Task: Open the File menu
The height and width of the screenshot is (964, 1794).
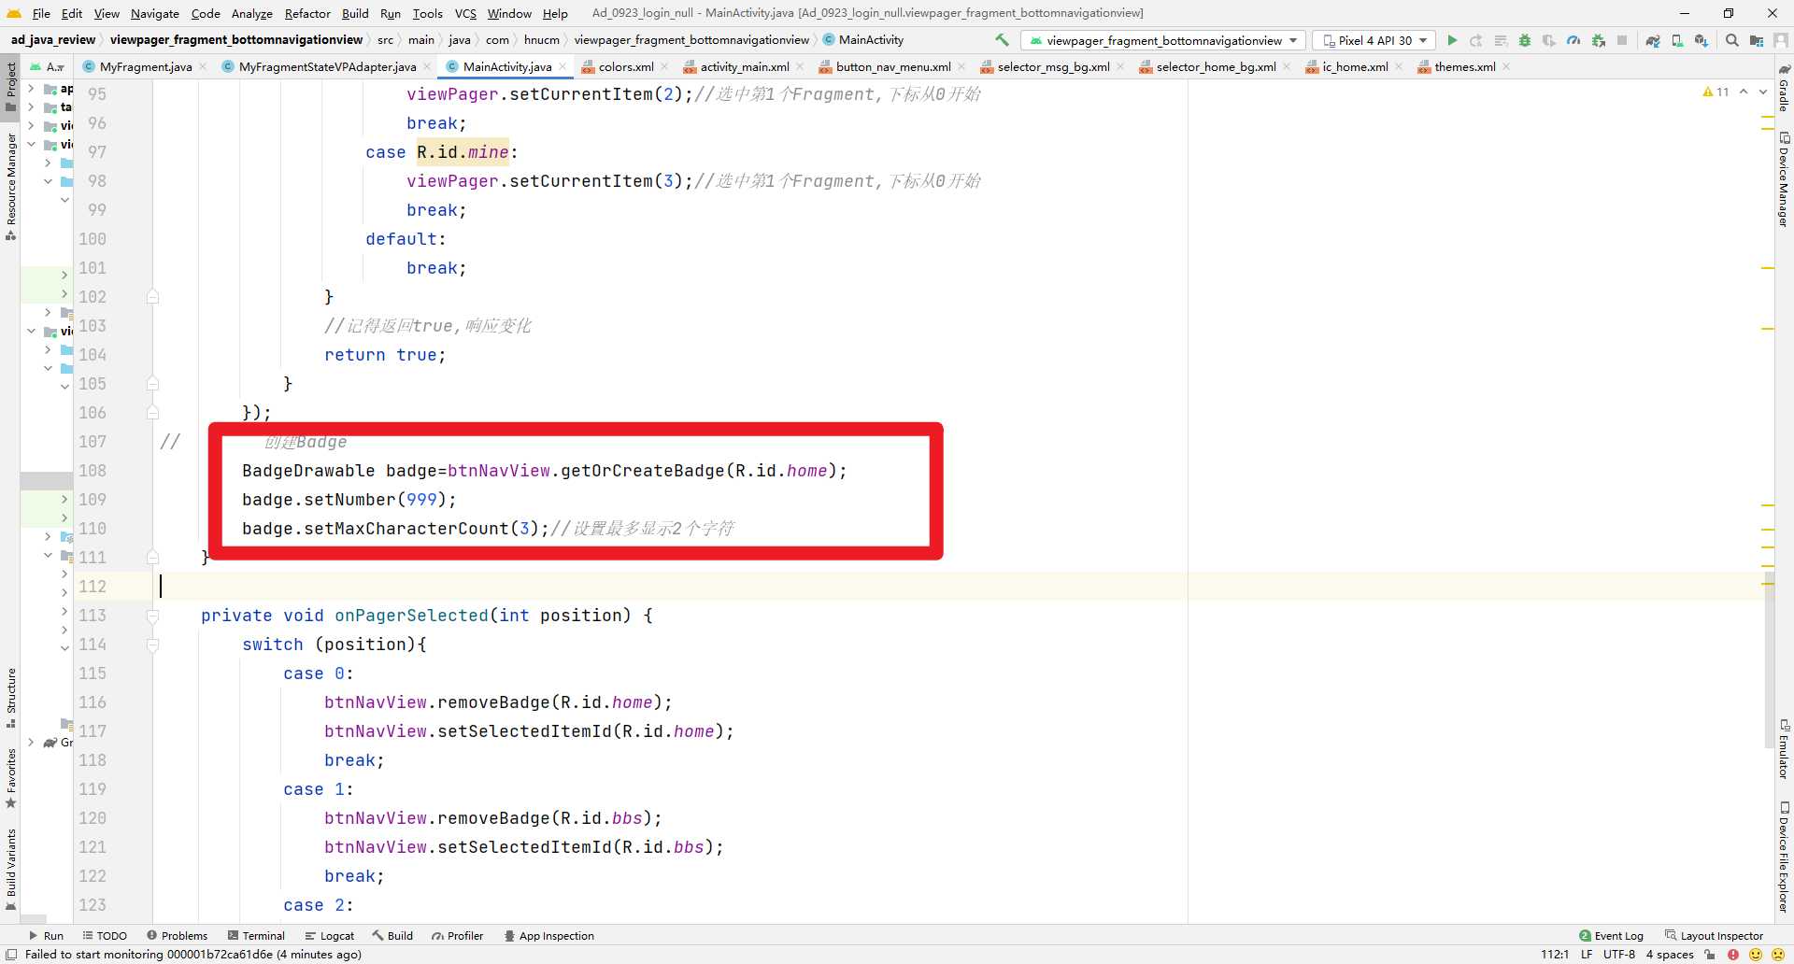Action: (x=41, y=13)
